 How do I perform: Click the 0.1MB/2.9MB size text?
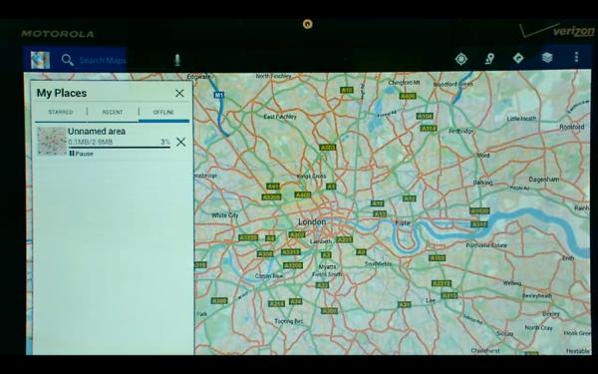(91, 142)
